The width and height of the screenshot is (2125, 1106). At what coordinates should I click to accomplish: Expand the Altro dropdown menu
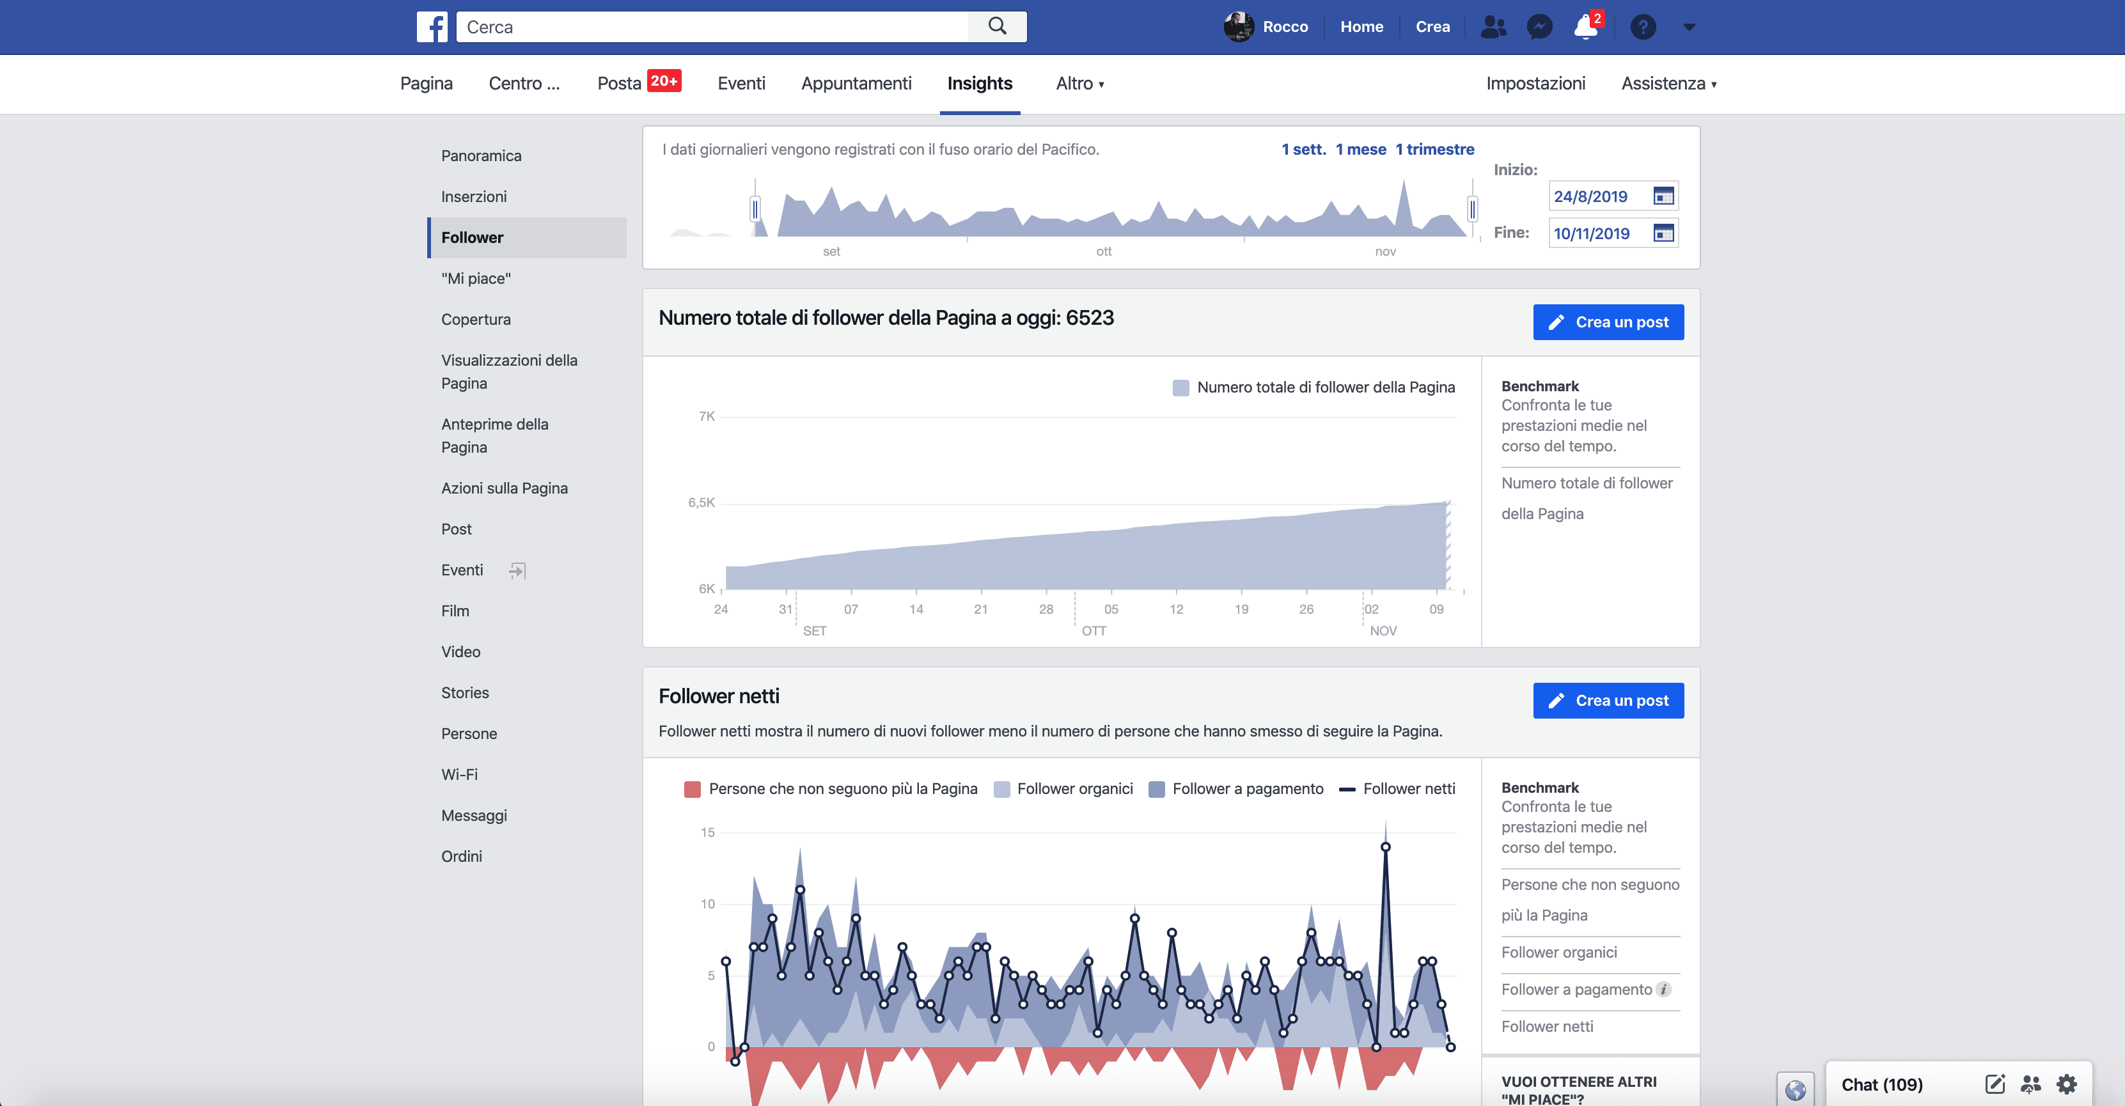pyautogui.click(x=1079, y=83)
